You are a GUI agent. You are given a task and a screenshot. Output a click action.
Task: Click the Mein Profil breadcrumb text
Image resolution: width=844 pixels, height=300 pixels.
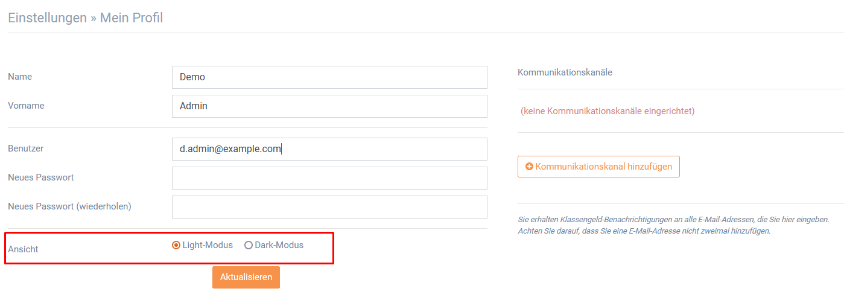click(132, 18)
